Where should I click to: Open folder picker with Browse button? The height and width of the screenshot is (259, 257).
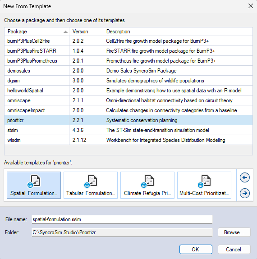click(234, 232)
